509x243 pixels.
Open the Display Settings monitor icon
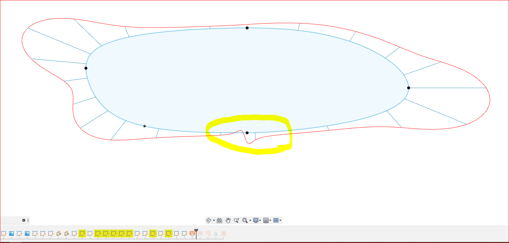click(x=256, y=220)
